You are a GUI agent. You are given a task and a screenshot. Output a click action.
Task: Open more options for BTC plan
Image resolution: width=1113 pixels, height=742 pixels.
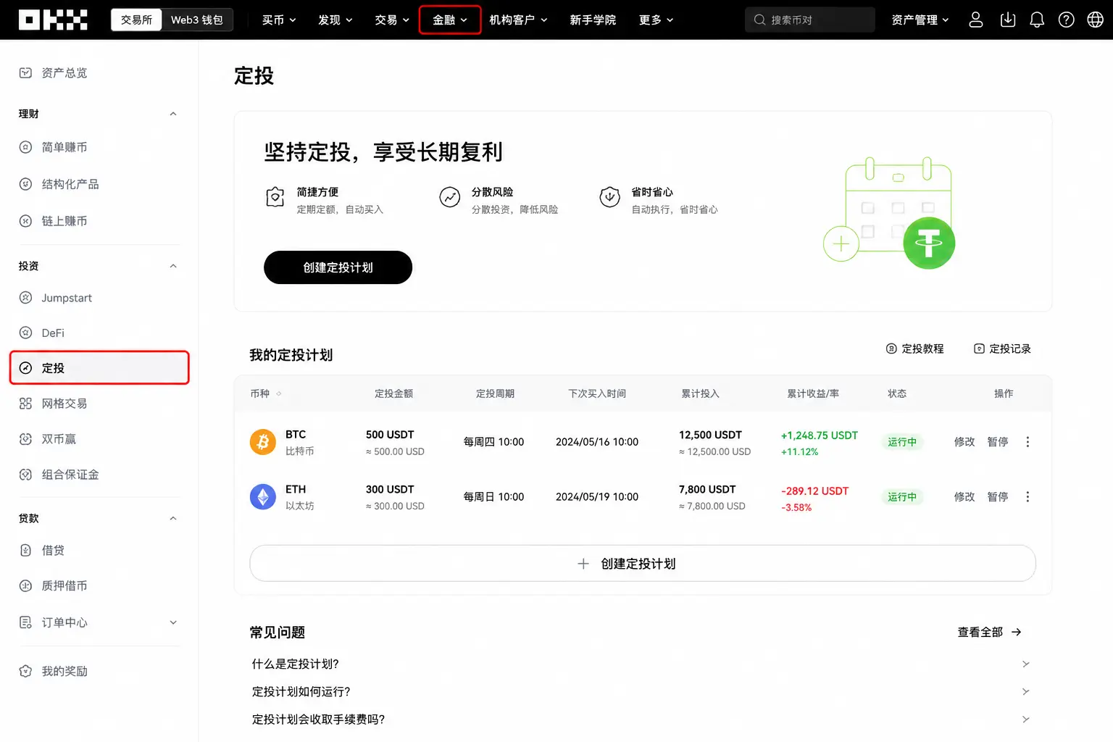[1027, 442]
